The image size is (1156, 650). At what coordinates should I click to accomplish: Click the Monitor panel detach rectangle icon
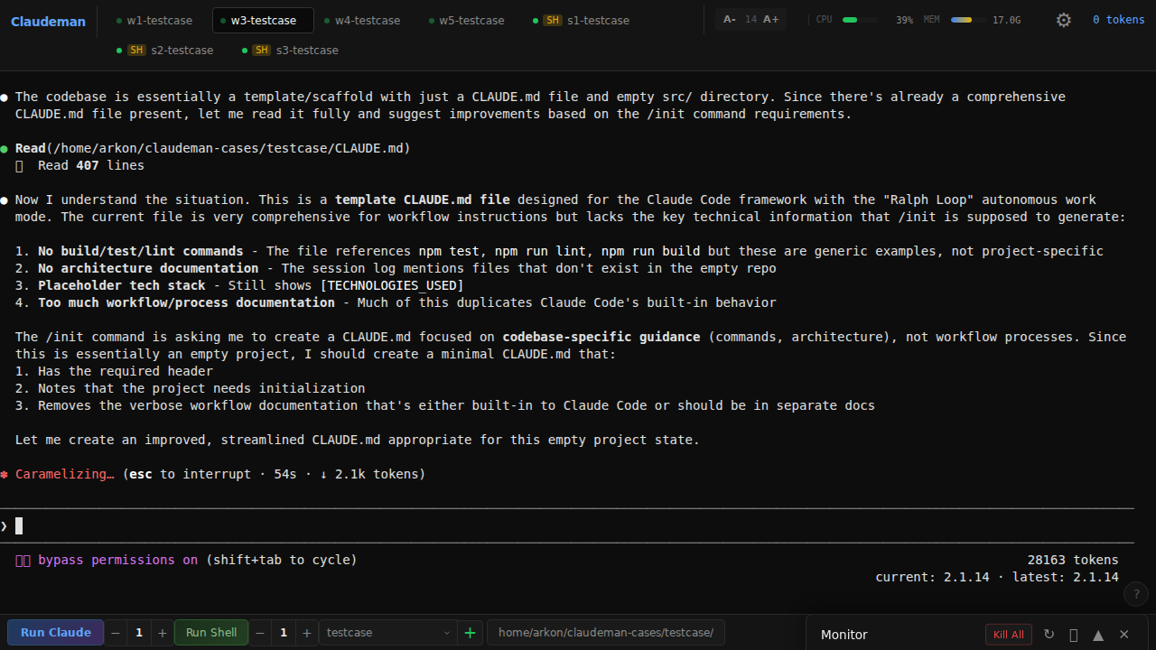click(1074, 635)
